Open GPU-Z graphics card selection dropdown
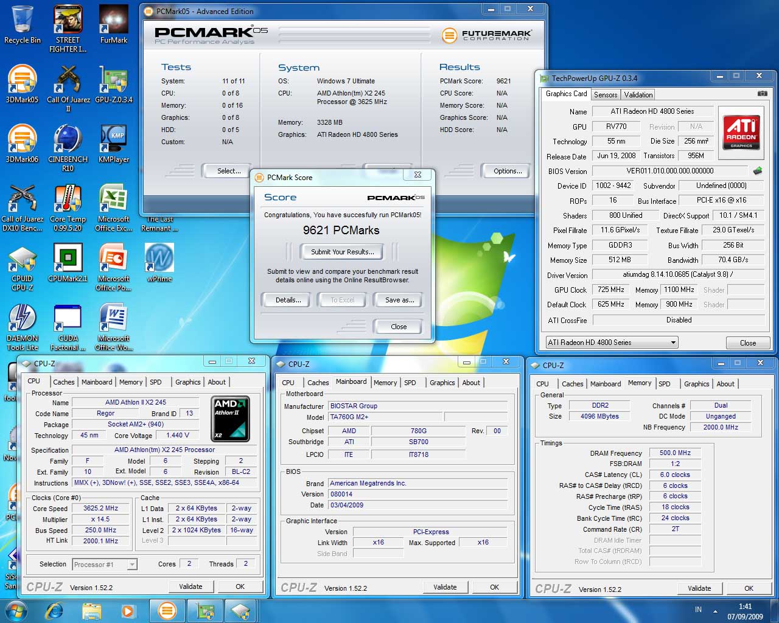Screen dimensions: 779x623 (x=612, y=343)
